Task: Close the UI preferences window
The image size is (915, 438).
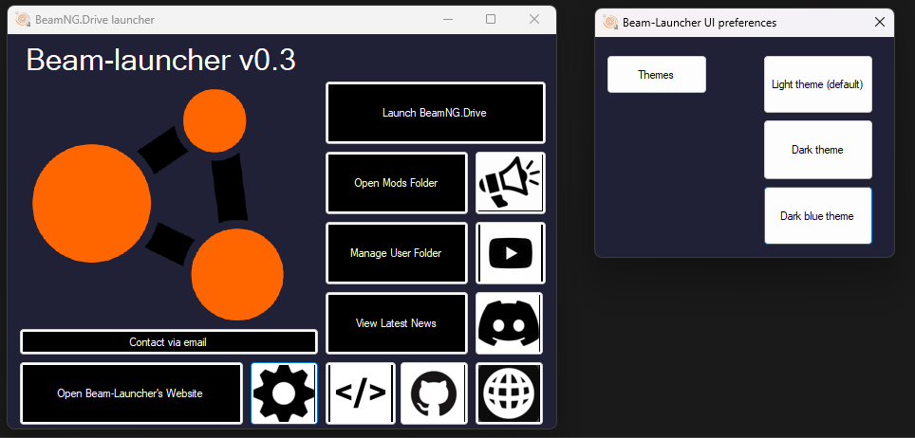Action: tap(880, 22)
